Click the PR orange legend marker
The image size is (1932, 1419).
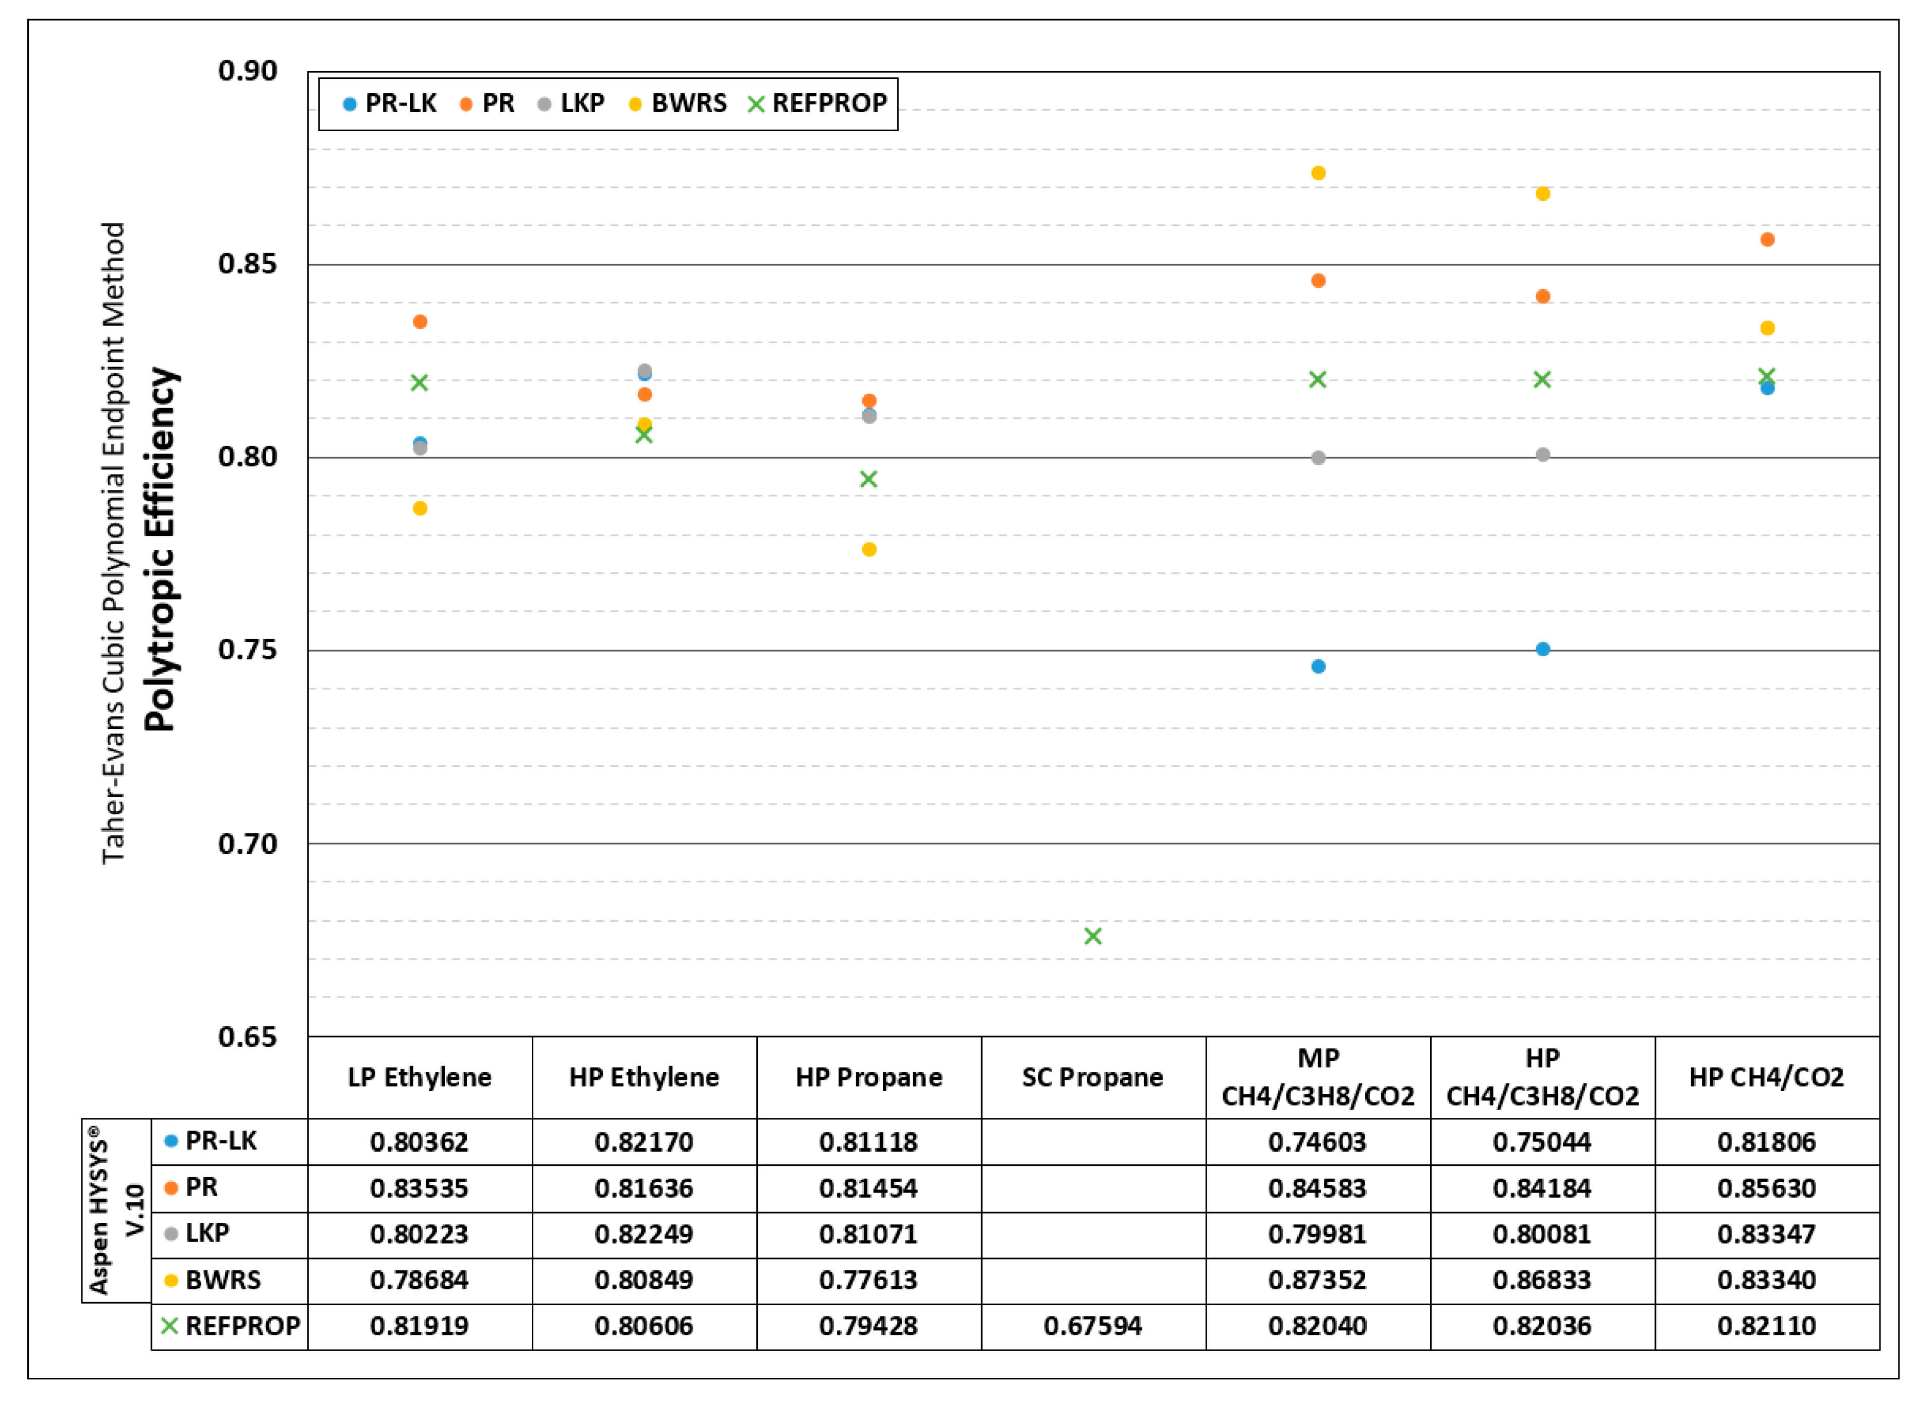(x=465, y=105)
